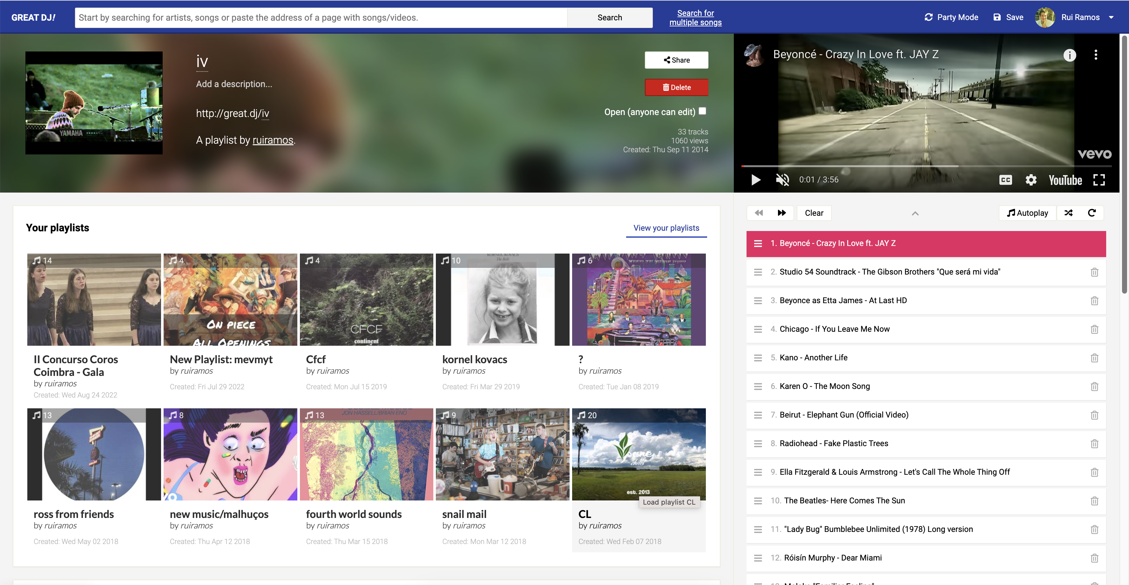Image resolution: width=1129 pixels, height=585 pixels.
Task: Open fourth world sounds playlist
Action: 366,454
